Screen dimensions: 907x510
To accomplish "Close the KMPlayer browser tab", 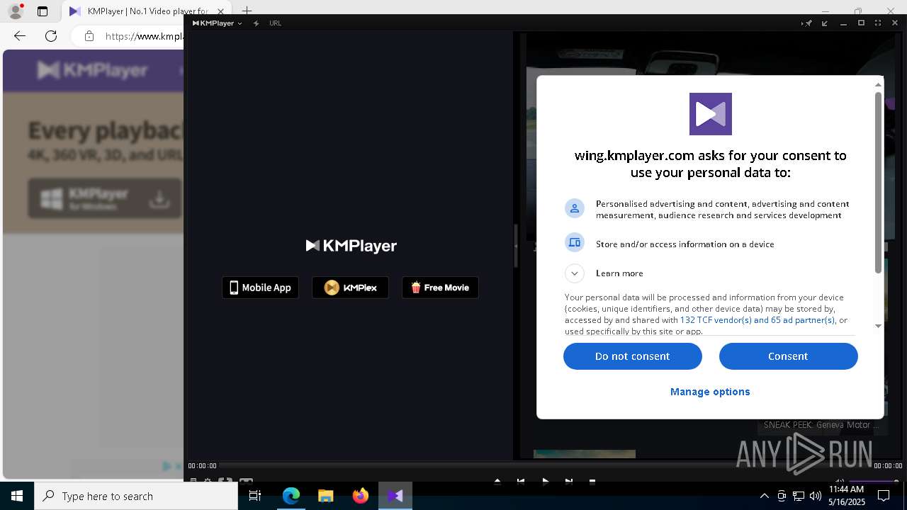I will 221,11.
